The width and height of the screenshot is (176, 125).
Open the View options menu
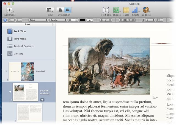coord(50,10)
